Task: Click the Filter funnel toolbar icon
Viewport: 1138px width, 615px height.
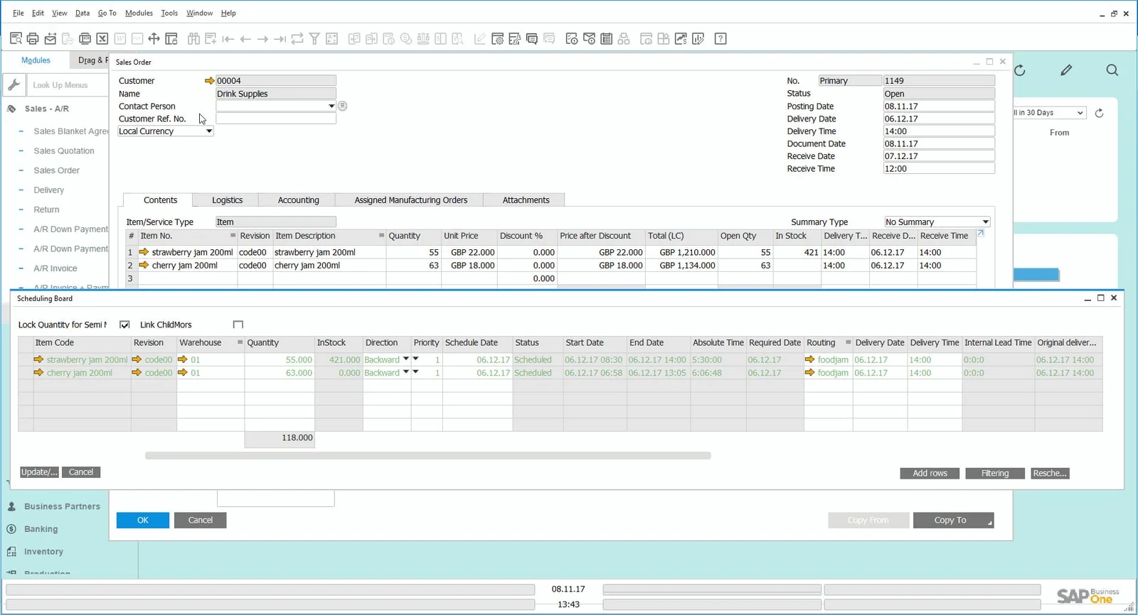Action: click(314, 39)
